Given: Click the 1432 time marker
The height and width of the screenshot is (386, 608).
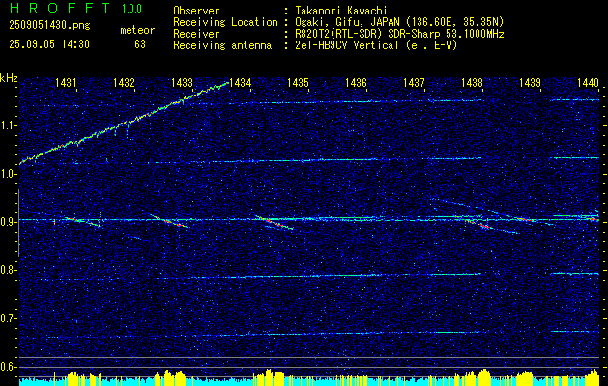Looking at the screenshot, I should click(x=124, y=82).
